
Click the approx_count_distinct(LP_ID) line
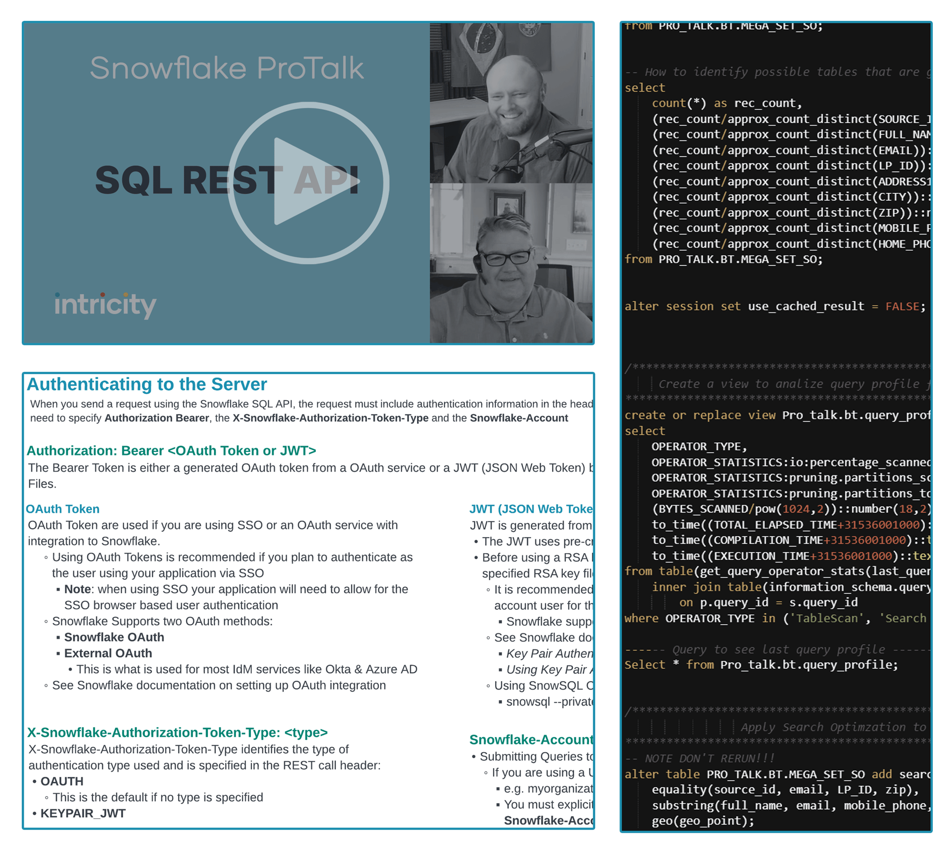(791, 165)
